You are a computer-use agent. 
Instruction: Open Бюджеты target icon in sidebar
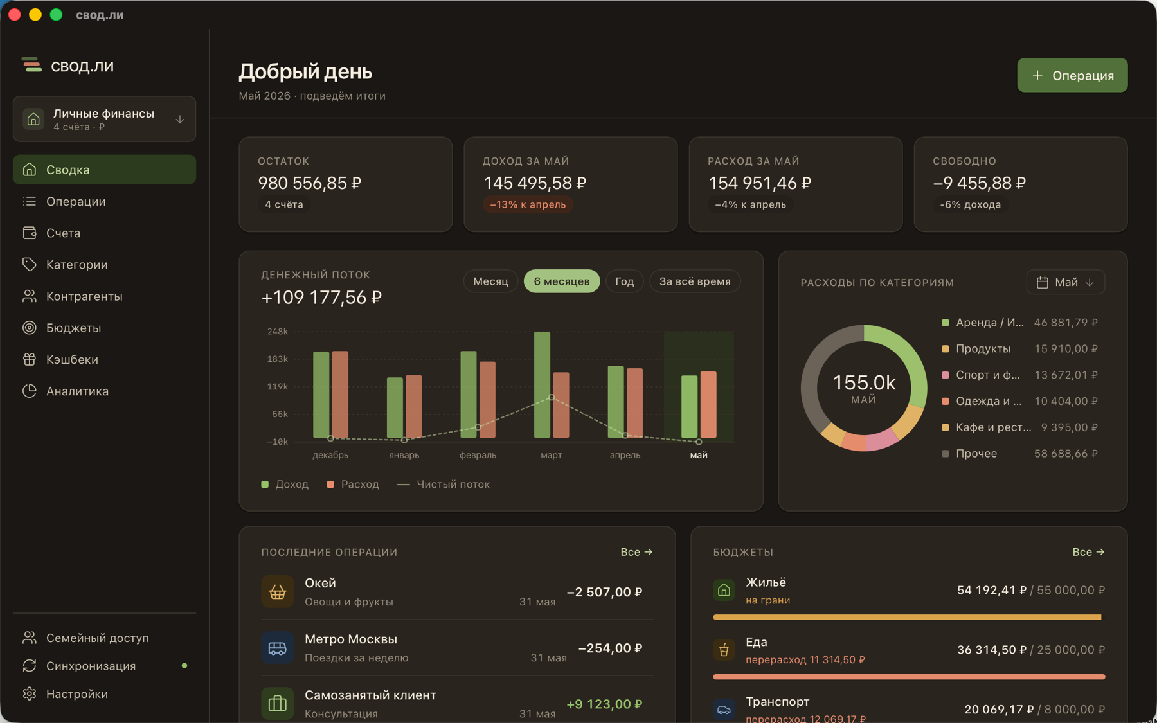[30, 328]
